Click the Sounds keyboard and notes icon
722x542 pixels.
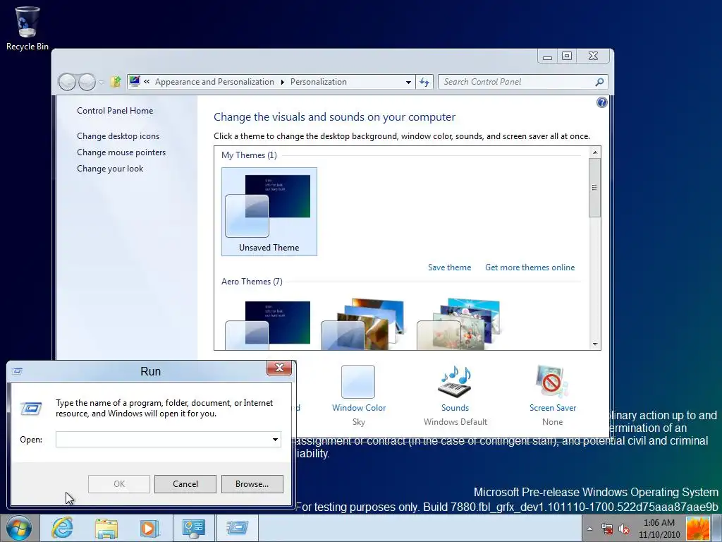tap(455, 382)
